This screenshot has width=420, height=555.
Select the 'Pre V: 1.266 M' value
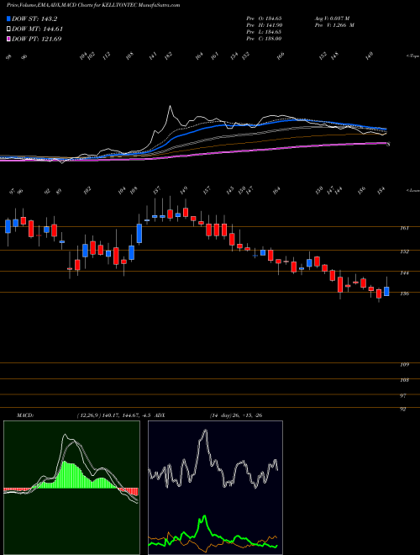coord(334,25)
